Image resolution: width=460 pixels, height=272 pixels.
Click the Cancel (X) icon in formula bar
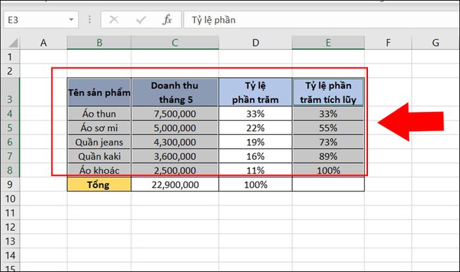(x=114, y=20)
